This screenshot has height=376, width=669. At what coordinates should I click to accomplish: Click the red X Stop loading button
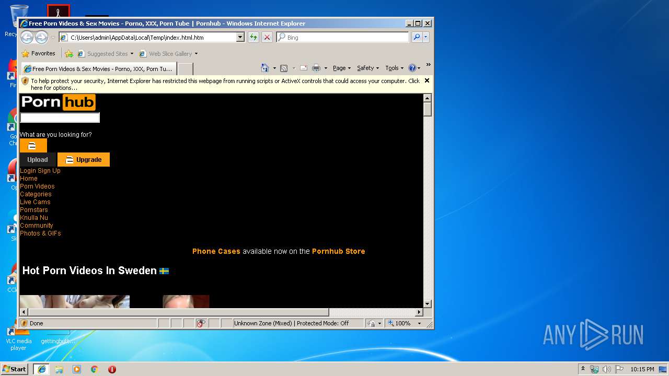coord(267,37)
